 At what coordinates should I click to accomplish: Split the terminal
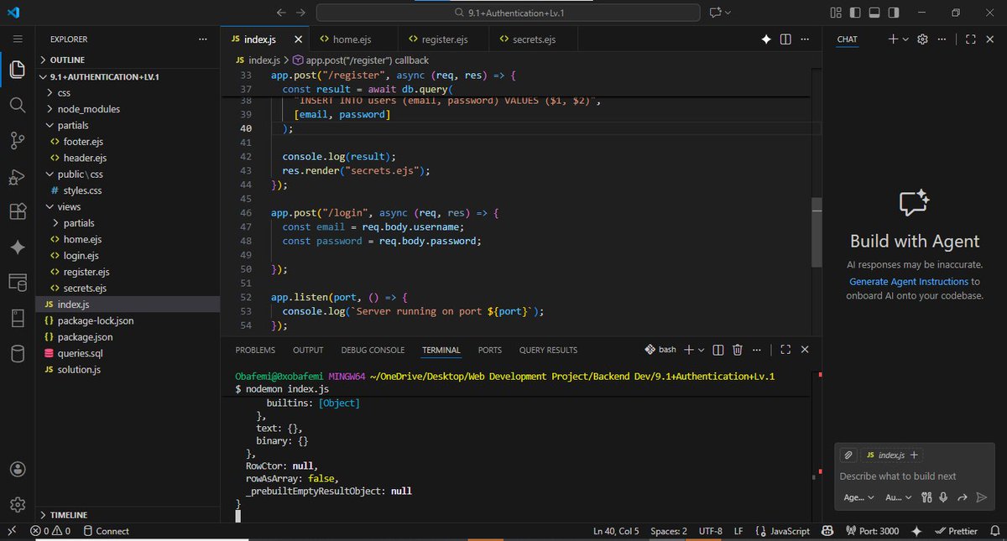coord(718,350)
